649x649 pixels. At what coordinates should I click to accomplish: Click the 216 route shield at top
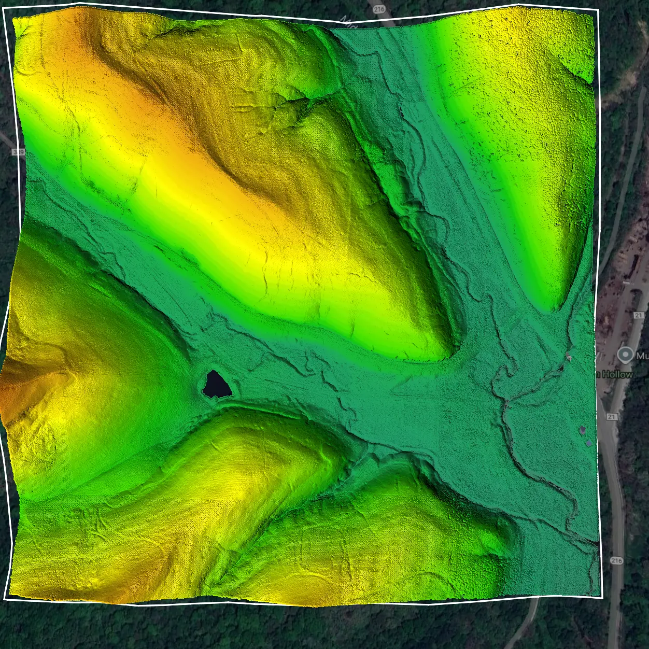(x=380, y=9)
